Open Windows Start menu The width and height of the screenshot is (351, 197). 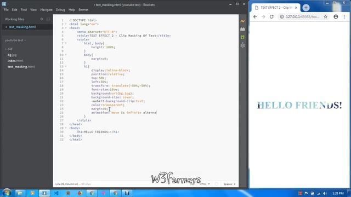(7, 193)
